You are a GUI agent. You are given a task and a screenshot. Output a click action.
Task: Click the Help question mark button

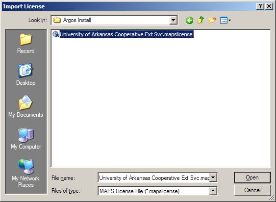pyautogui.click(x=260, y=6)
